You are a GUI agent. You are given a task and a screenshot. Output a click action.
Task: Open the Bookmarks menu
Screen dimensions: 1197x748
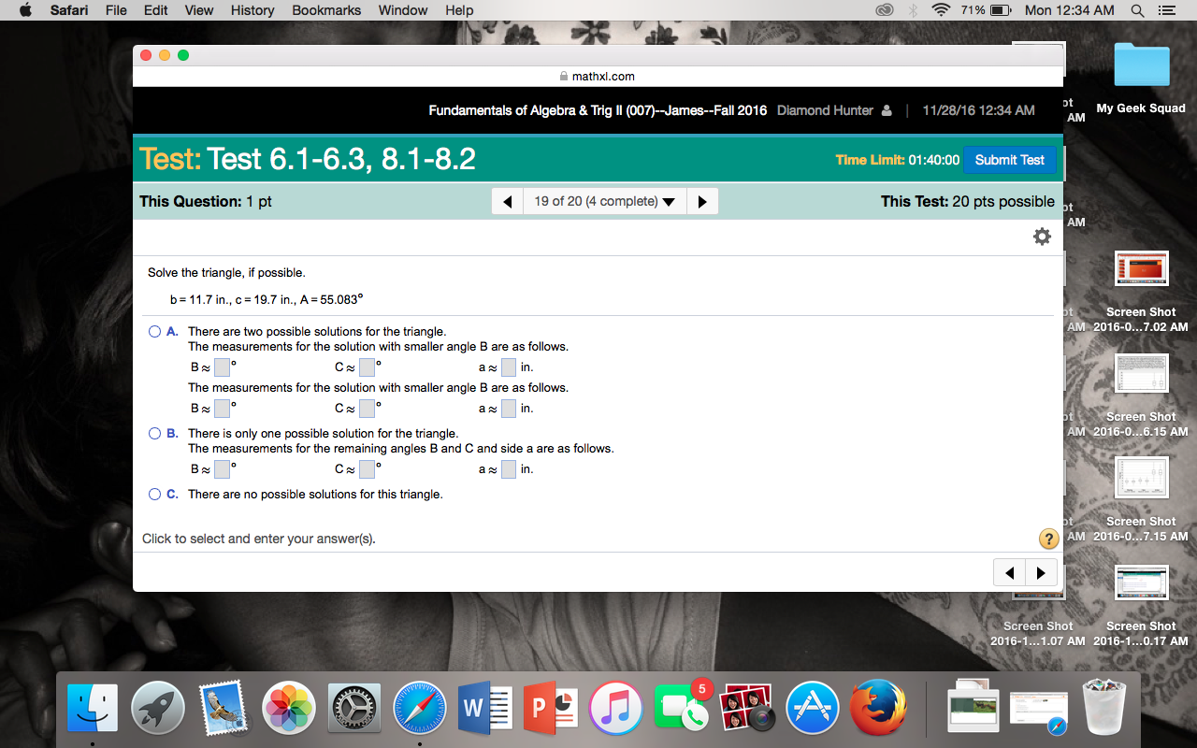(325, 10)
